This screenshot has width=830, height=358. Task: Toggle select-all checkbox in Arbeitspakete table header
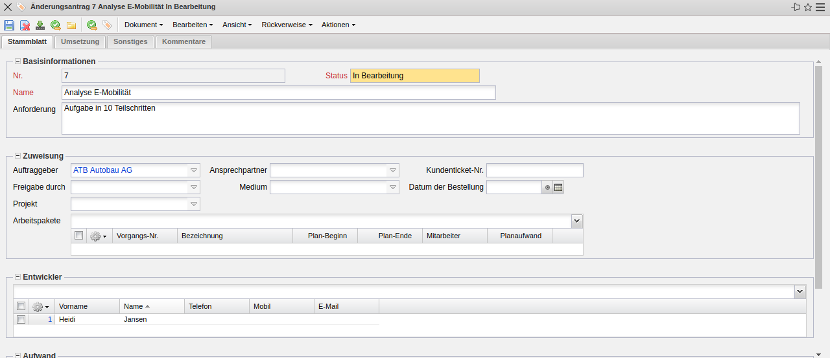(x=79, y=236)
